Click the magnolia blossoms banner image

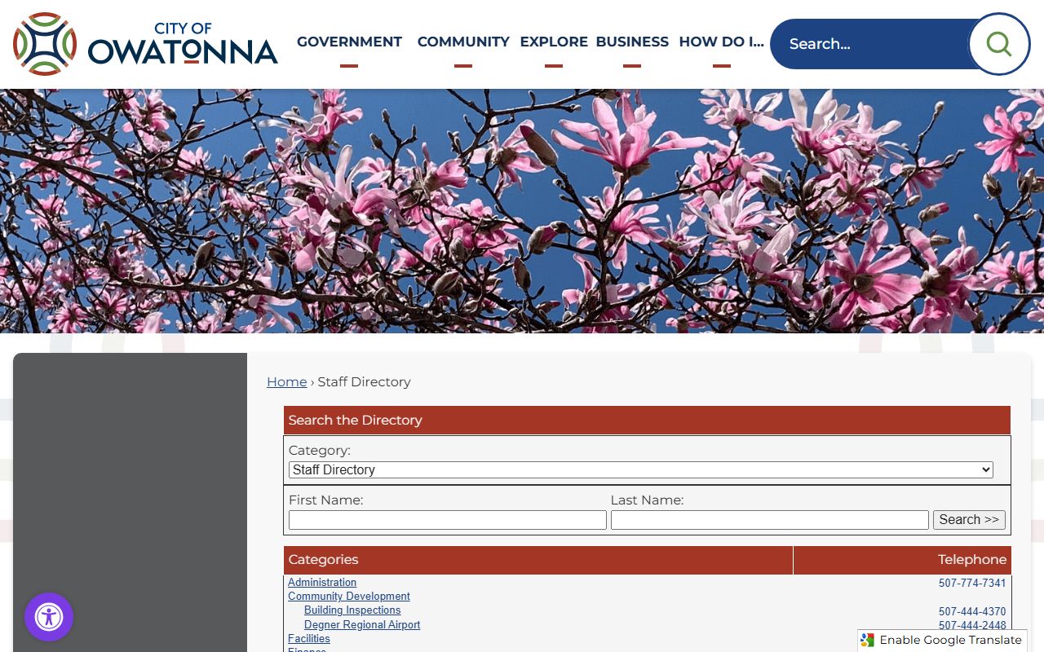tap(522, 211)
